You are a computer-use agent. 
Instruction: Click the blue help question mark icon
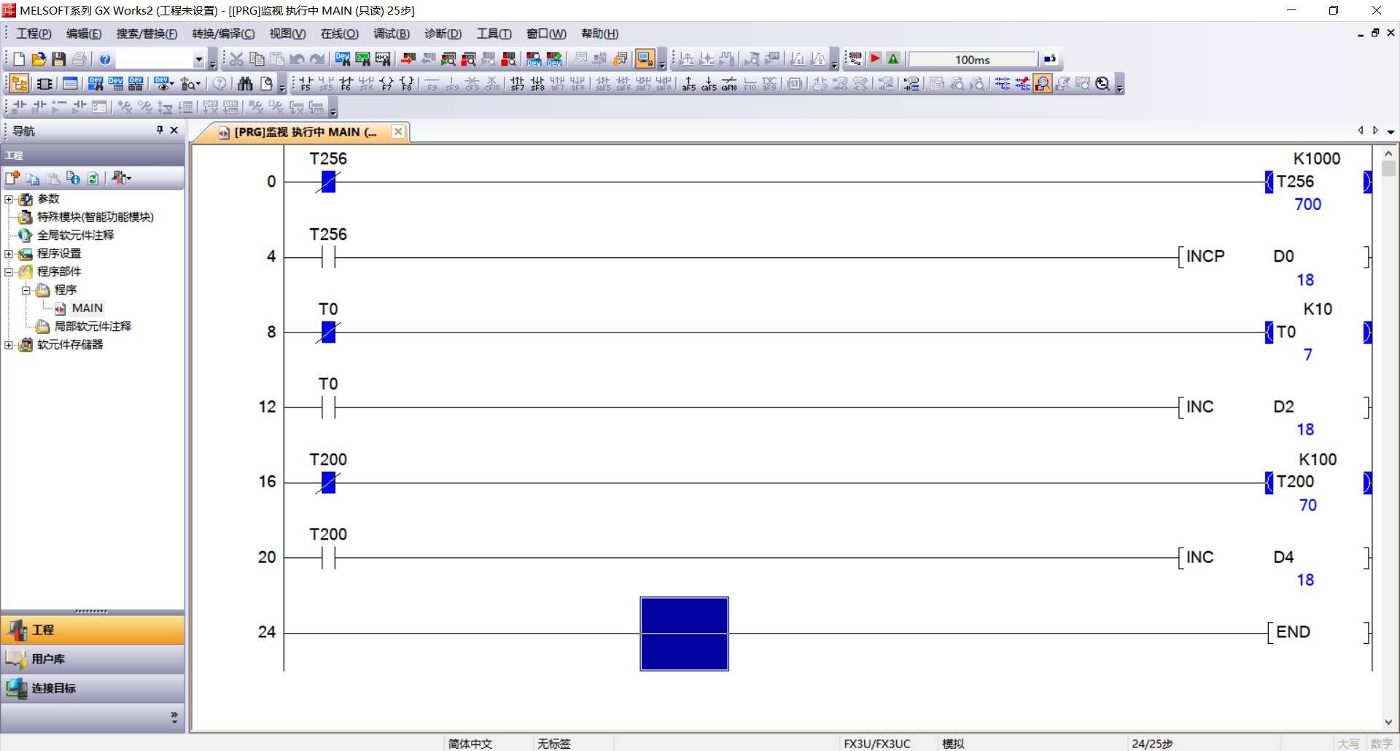pyautogui.click(x=105, y=59)
